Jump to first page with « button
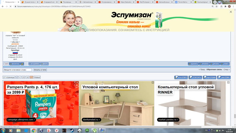 click(17, 77)
